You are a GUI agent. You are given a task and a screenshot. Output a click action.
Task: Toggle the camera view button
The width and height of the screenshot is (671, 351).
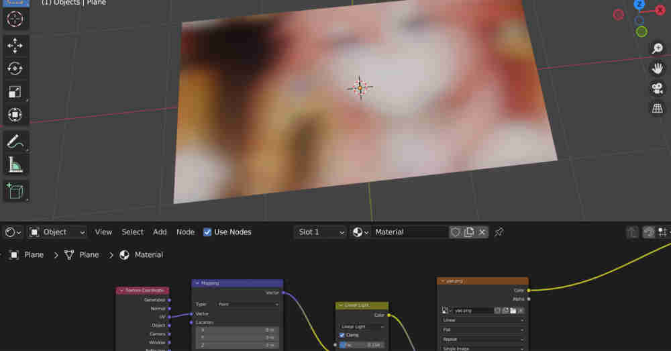(658, 88)
